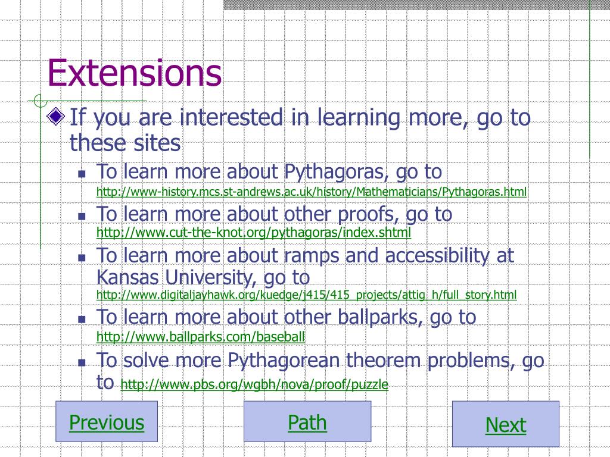Click 'To learn more about other proofs, go to'

coord(274,214)
